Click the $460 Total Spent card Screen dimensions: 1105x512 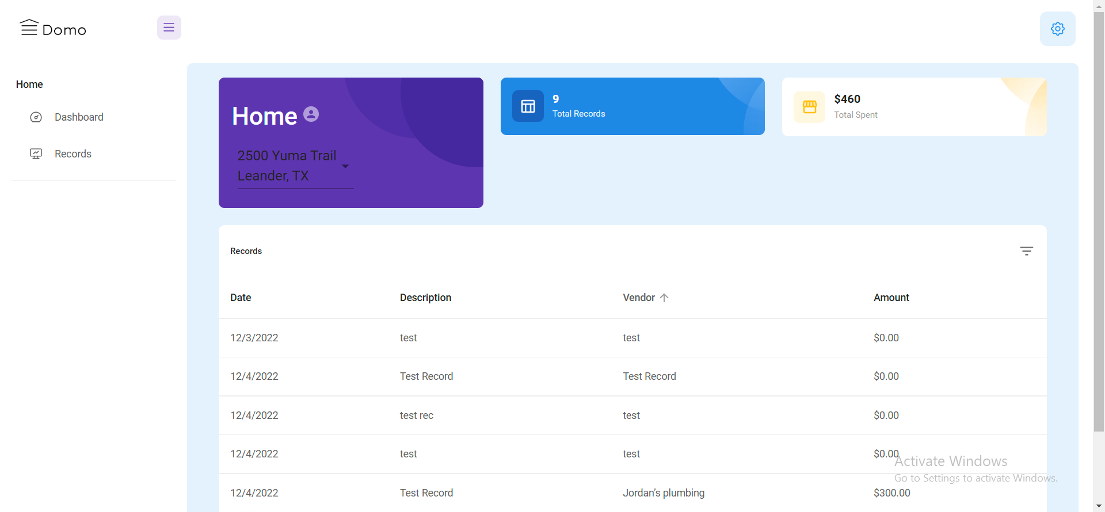pyautogui.click(x=915, y=107)
